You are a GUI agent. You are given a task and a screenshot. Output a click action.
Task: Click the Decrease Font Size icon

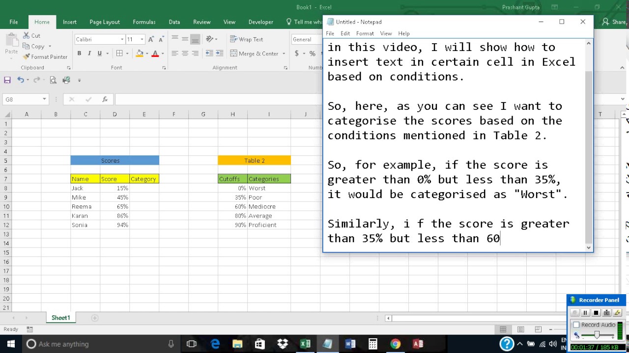[x=162, y=39]
